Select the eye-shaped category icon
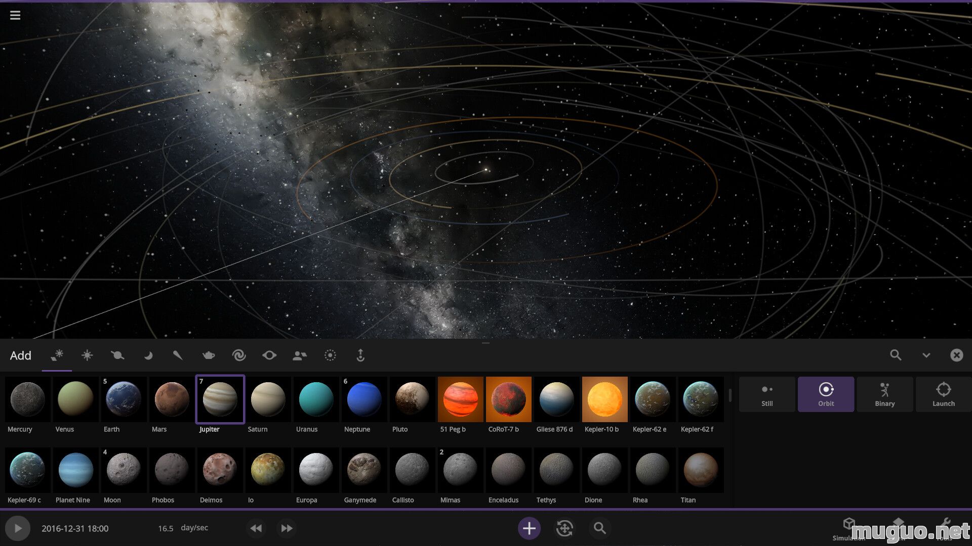Screen dimensions: 972x546 [269, 355]
